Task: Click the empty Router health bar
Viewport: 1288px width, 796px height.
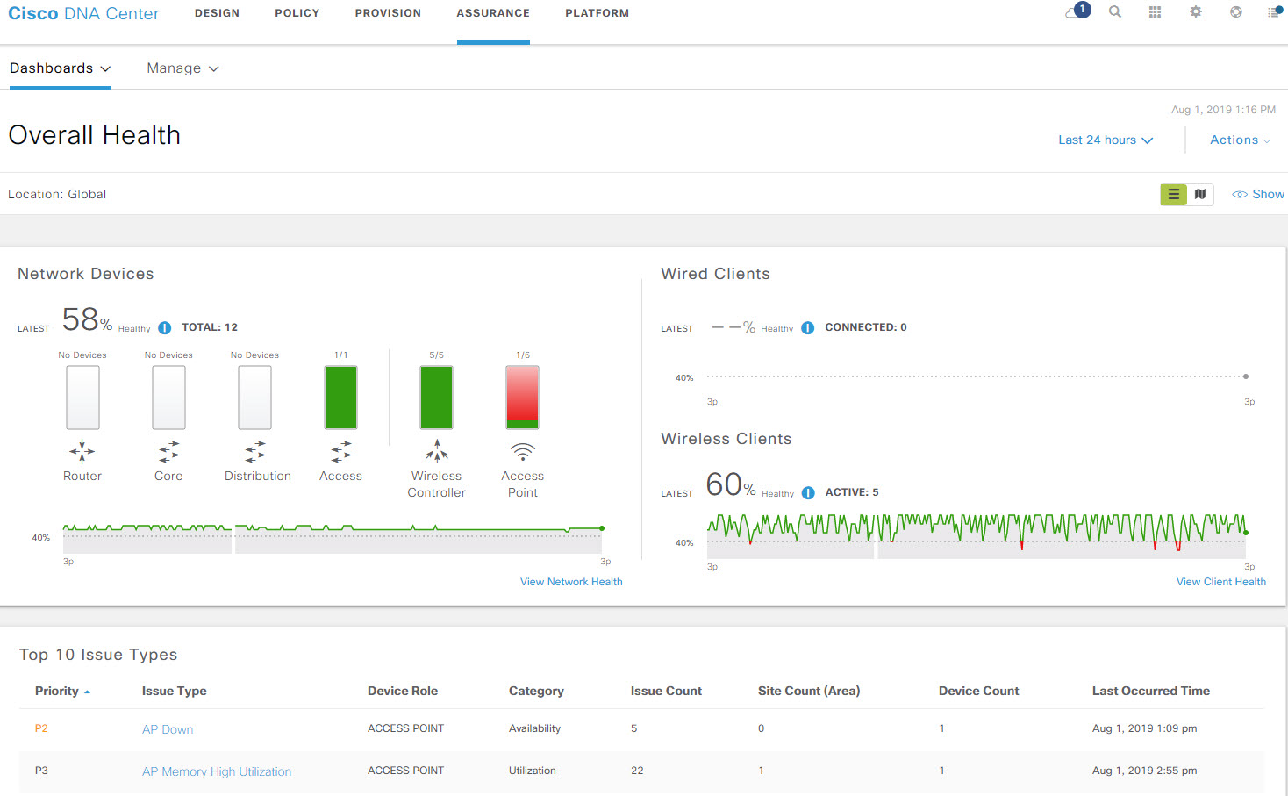Action: (82, 398)
